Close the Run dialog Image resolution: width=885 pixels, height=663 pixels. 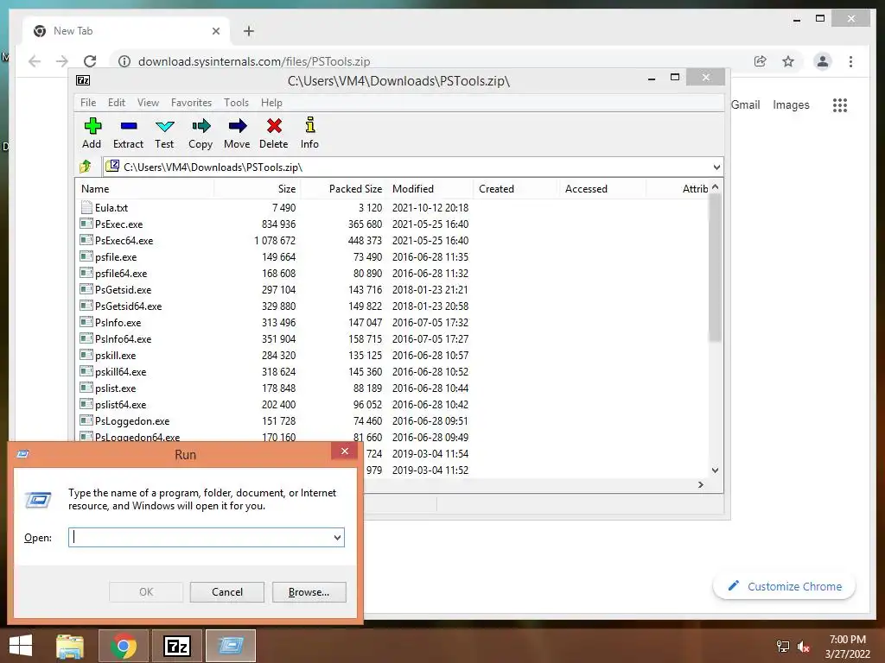(344, 451)
